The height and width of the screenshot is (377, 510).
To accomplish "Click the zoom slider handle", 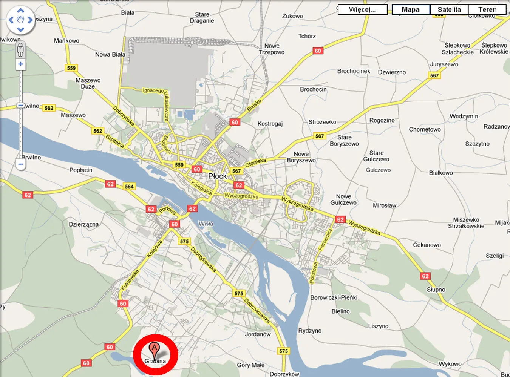I will click(20, 106).
